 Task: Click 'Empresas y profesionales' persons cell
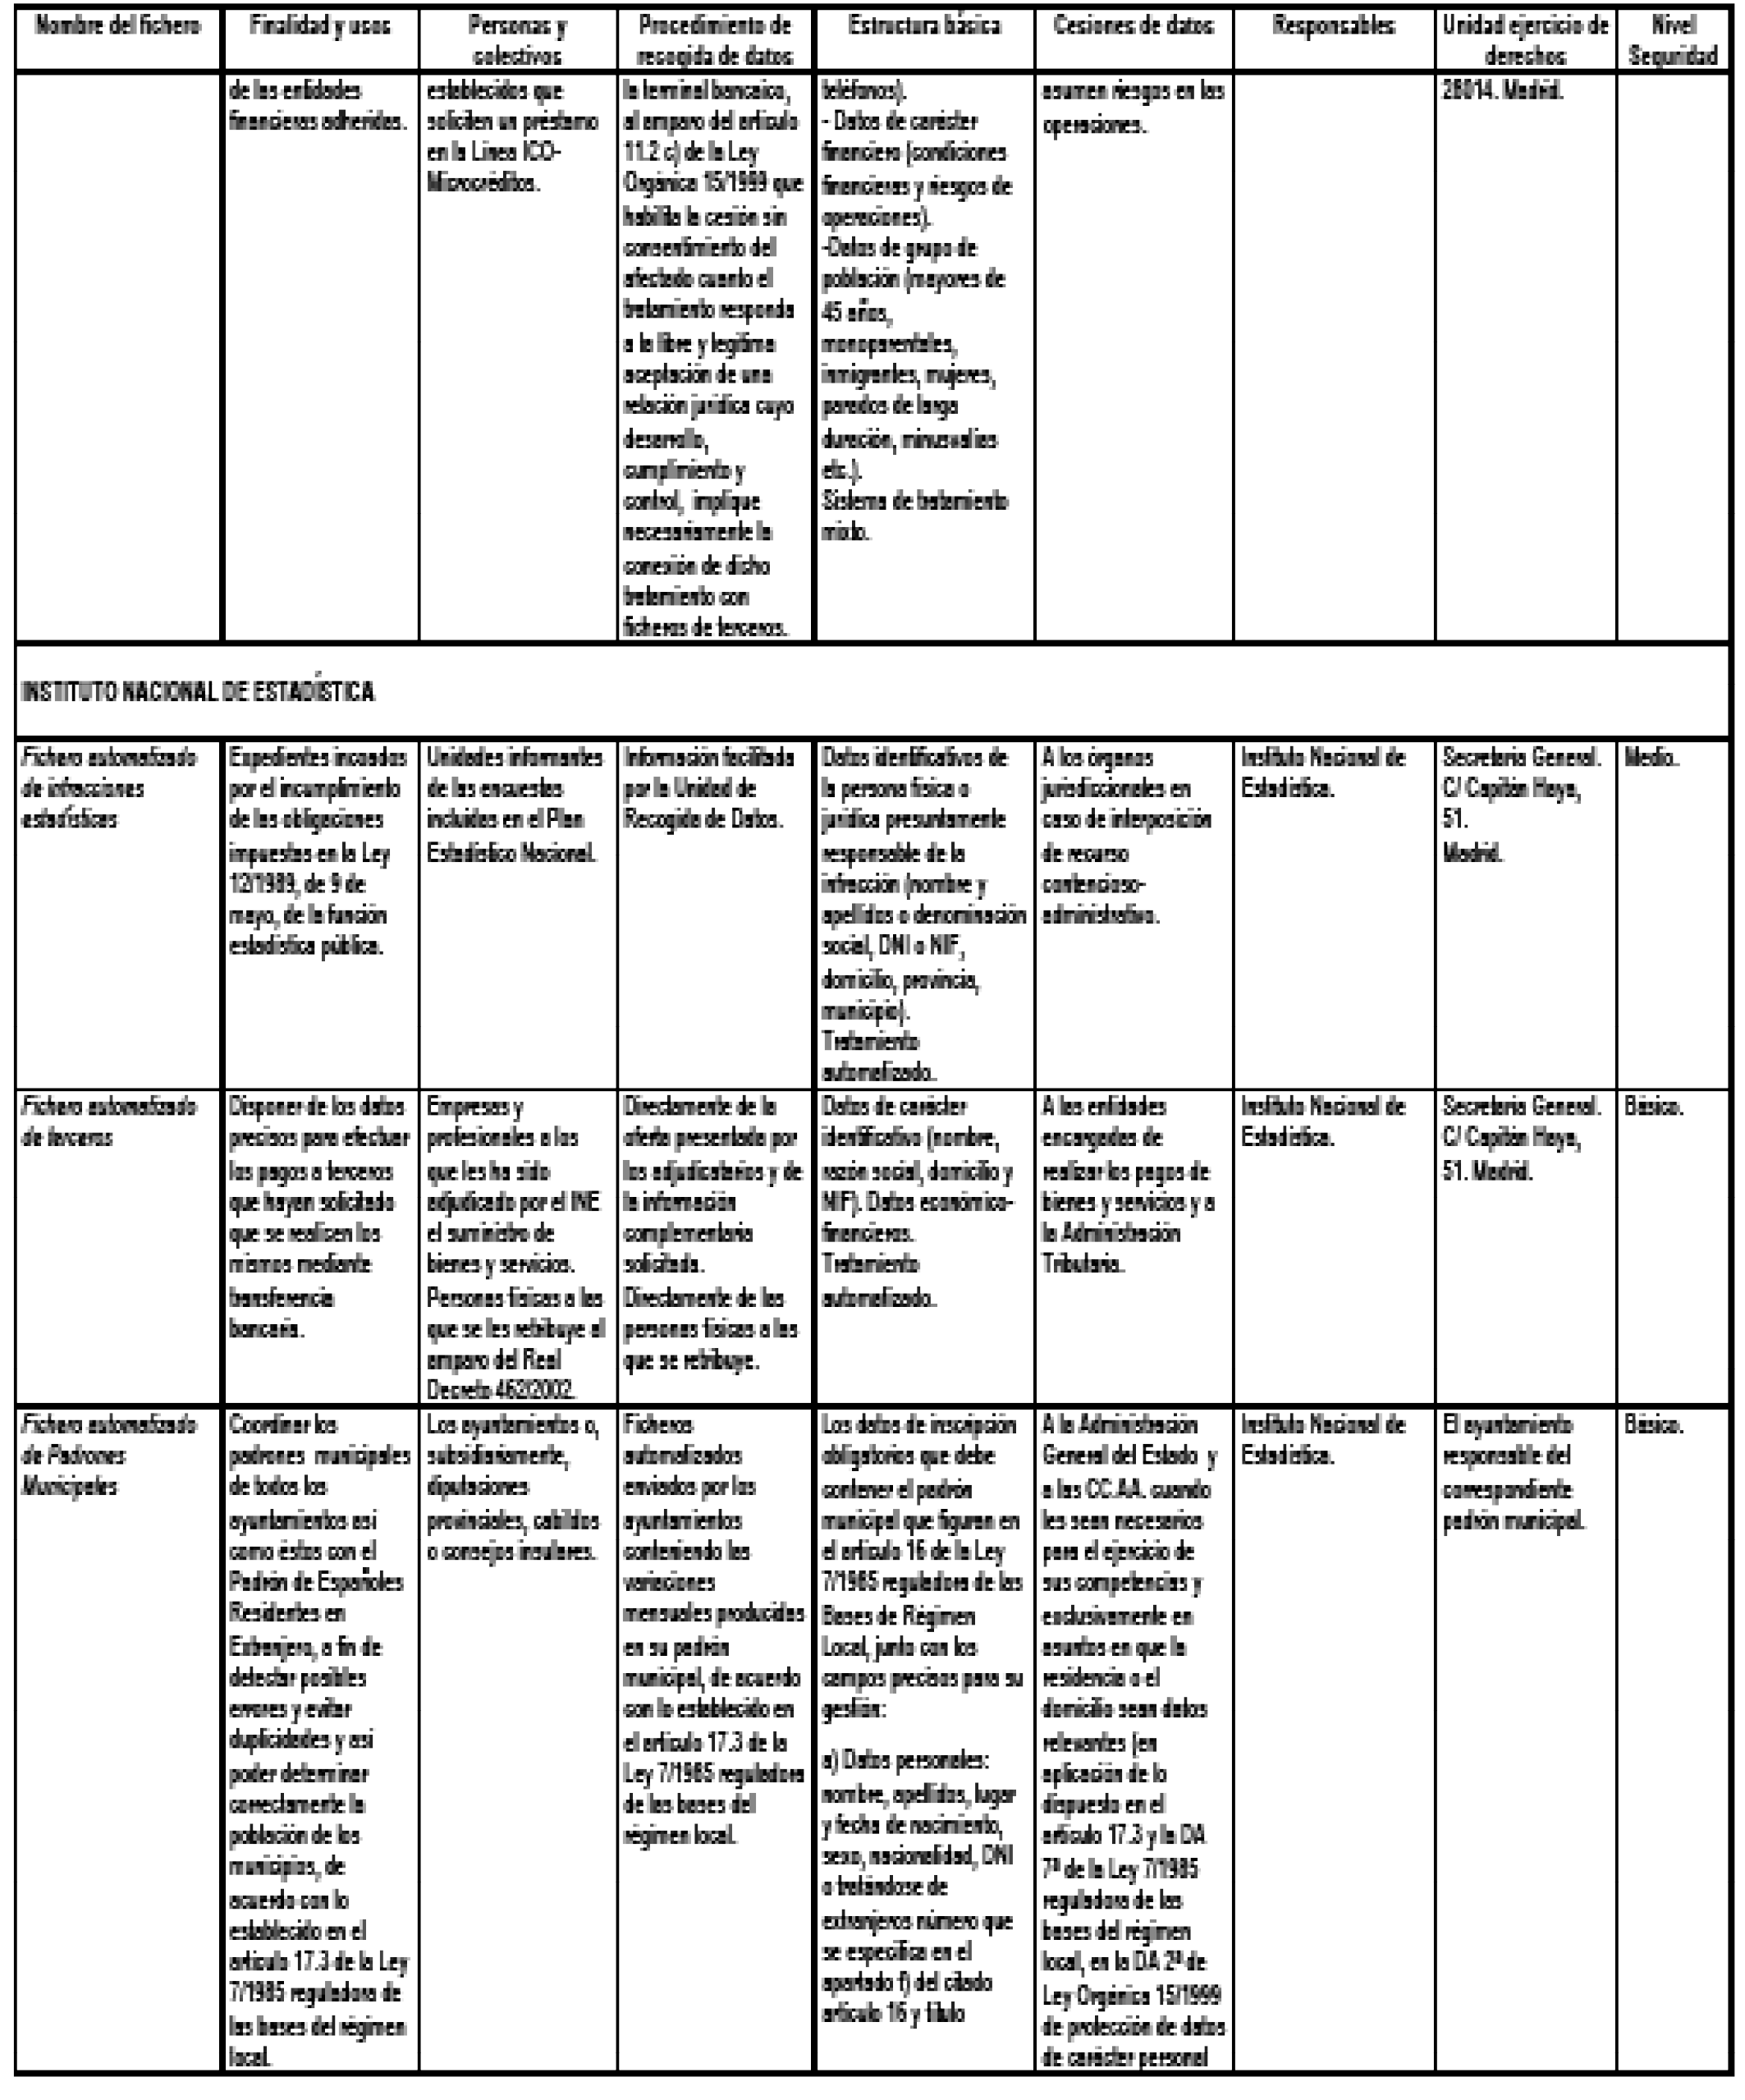point(516,1248)
